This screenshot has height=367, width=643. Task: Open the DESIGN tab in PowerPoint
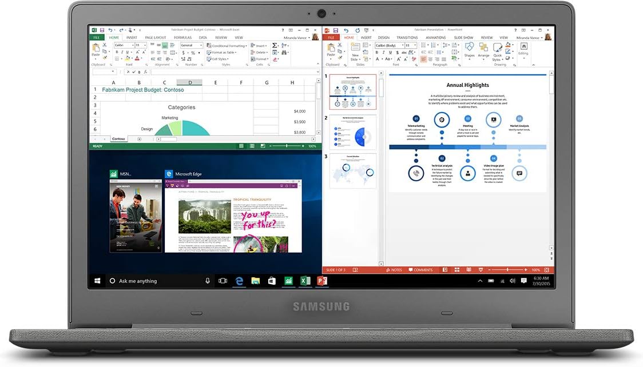[x=384, y=38]
